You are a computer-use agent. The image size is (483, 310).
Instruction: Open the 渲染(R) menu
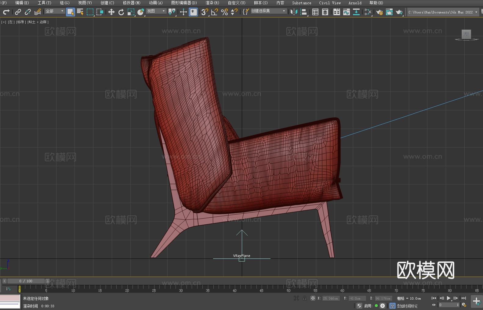212,3
